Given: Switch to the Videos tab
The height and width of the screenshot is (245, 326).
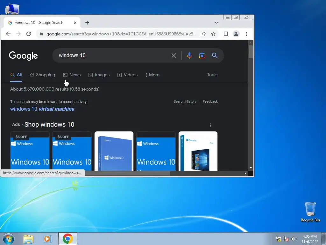Looking at the screenshot, I should [x=127, y=75].
